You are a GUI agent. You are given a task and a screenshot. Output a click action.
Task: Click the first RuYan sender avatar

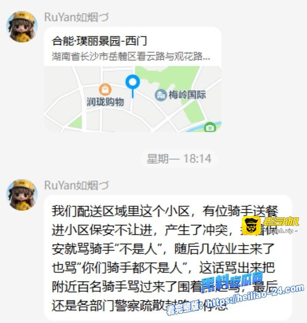[22, 27]
